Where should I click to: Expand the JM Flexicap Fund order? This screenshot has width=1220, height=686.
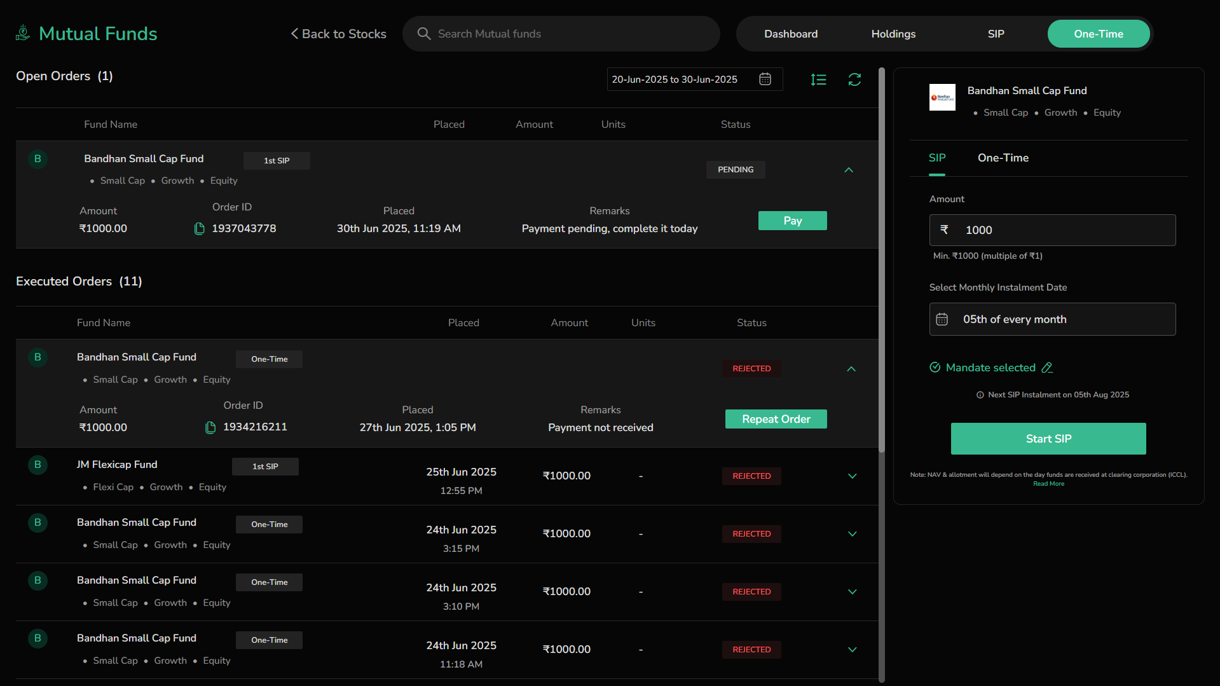[x=853, y=476]
